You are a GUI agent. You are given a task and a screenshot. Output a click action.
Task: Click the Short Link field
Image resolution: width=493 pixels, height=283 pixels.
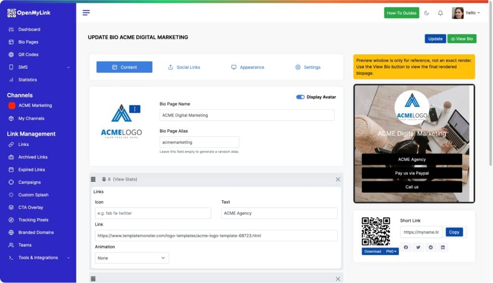click(421, 232)
